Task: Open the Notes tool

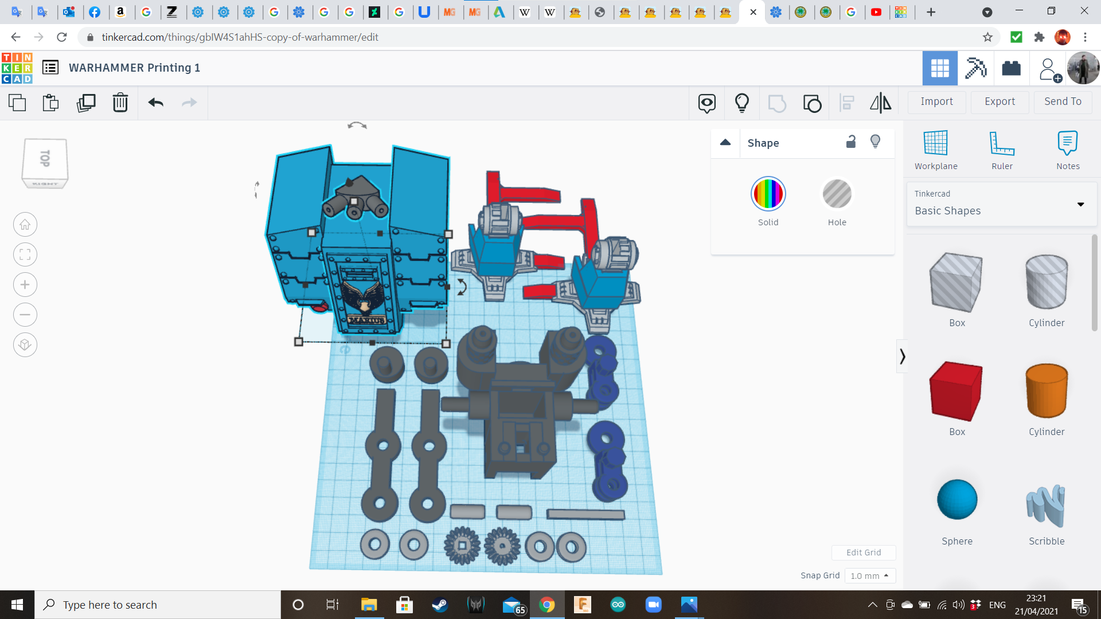Action: point(1067,150)
